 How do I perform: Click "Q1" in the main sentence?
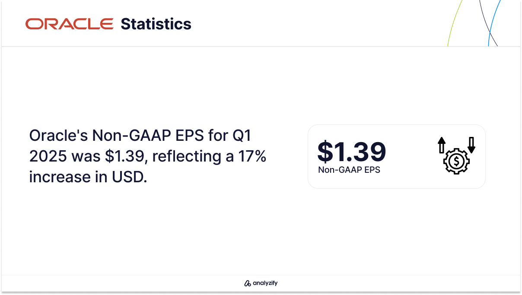pyautogui.click(x=242, y=136)
